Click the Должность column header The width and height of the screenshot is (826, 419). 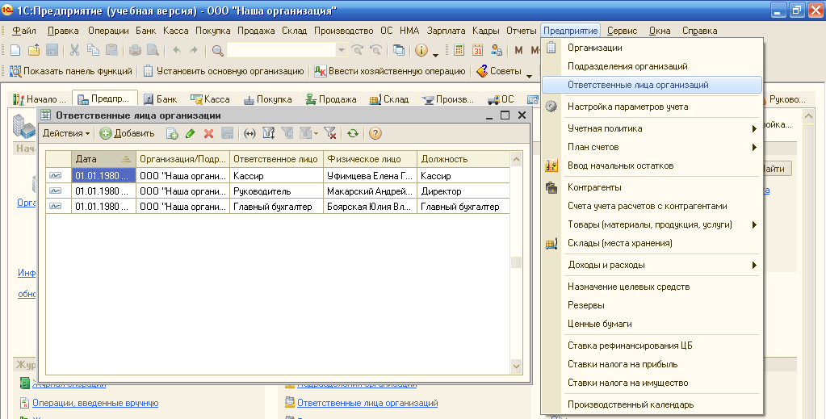[x=463, y=159]
